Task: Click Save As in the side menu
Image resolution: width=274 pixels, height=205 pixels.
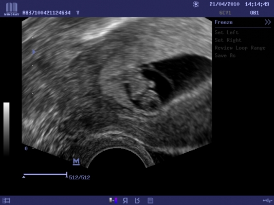Action: point(225,55)
